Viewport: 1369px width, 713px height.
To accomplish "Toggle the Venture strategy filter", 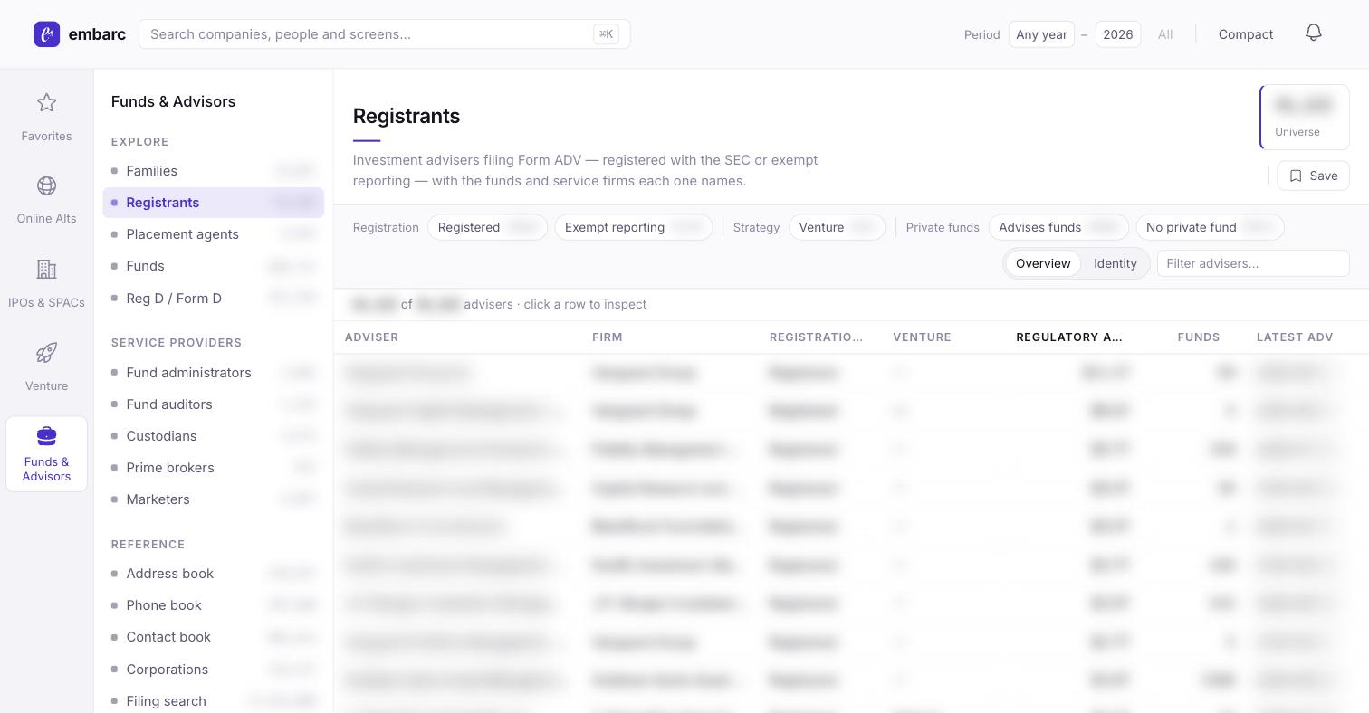I will click(x=838, y=227).
